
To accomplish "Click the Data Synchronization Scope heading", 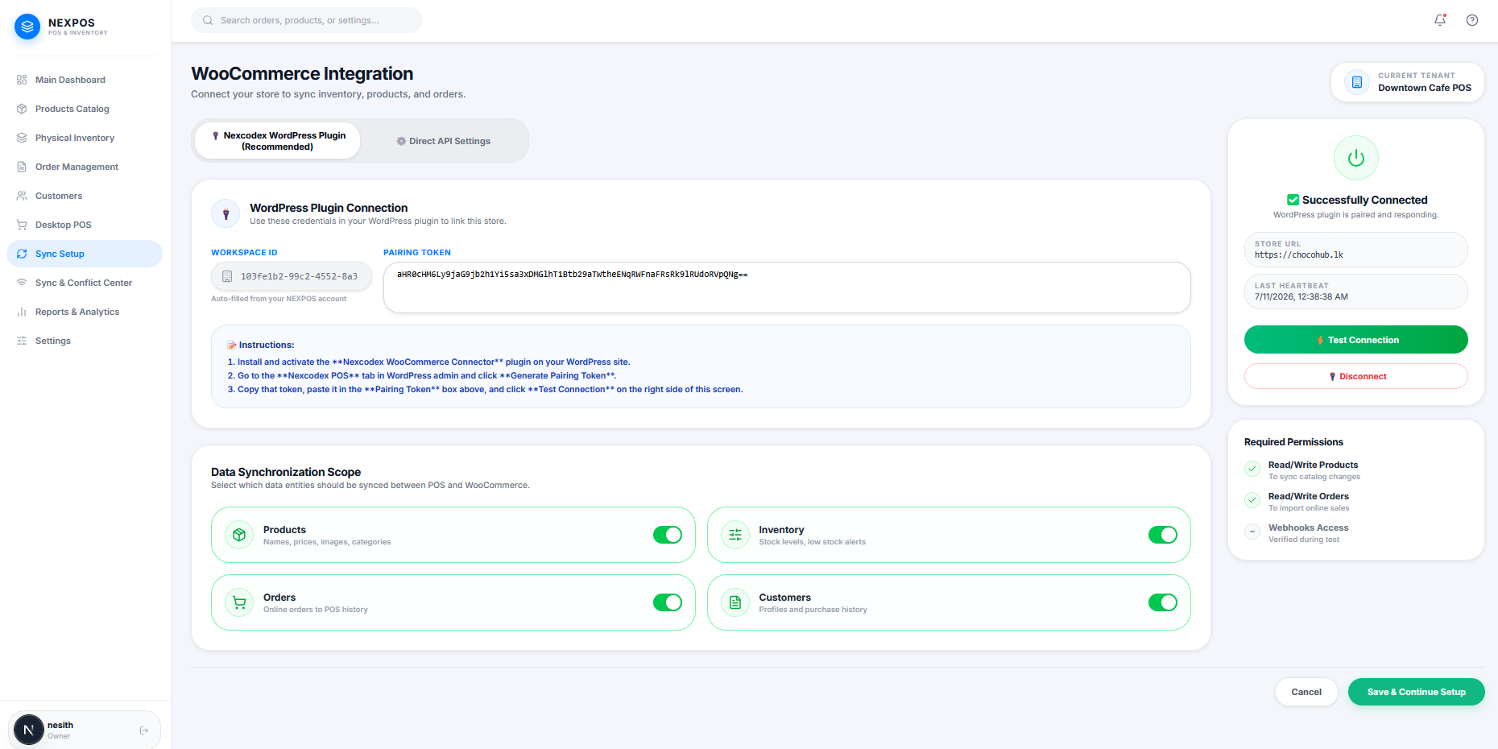I will [x=286, y=472].
